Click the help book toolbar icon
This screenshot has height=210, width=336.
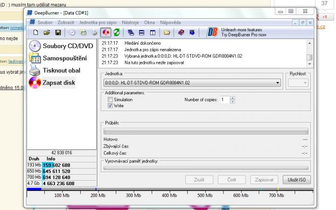tap(181, 33)
